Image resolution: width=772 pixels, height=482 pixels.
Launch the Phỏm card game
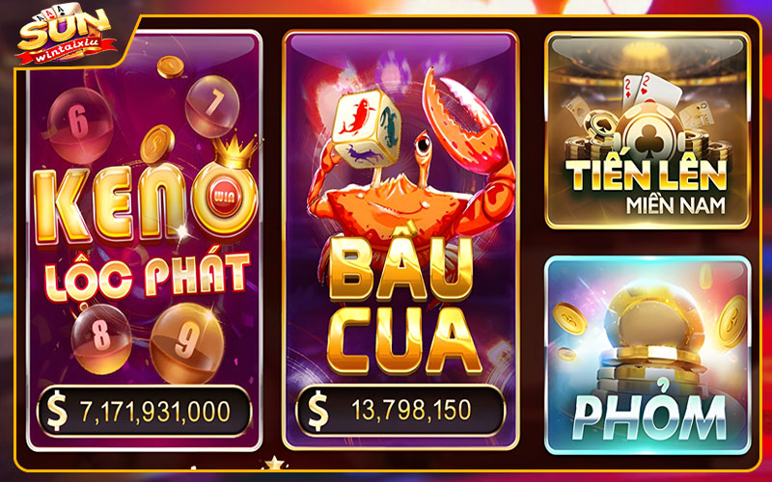coord(648,355)
